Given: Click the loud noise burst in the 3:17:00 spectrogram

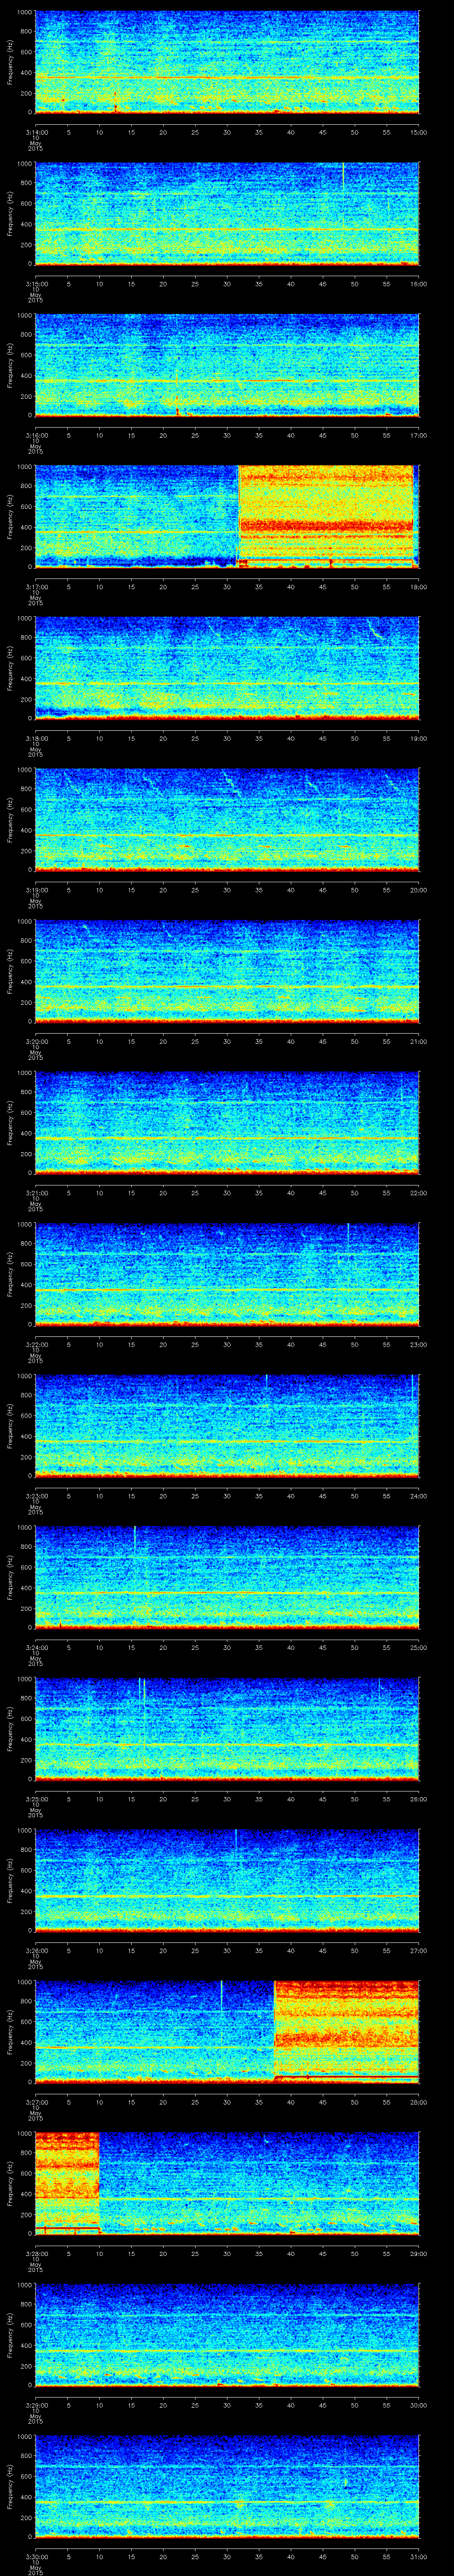Looking at the screenshot, I should (x=326, y=517).
